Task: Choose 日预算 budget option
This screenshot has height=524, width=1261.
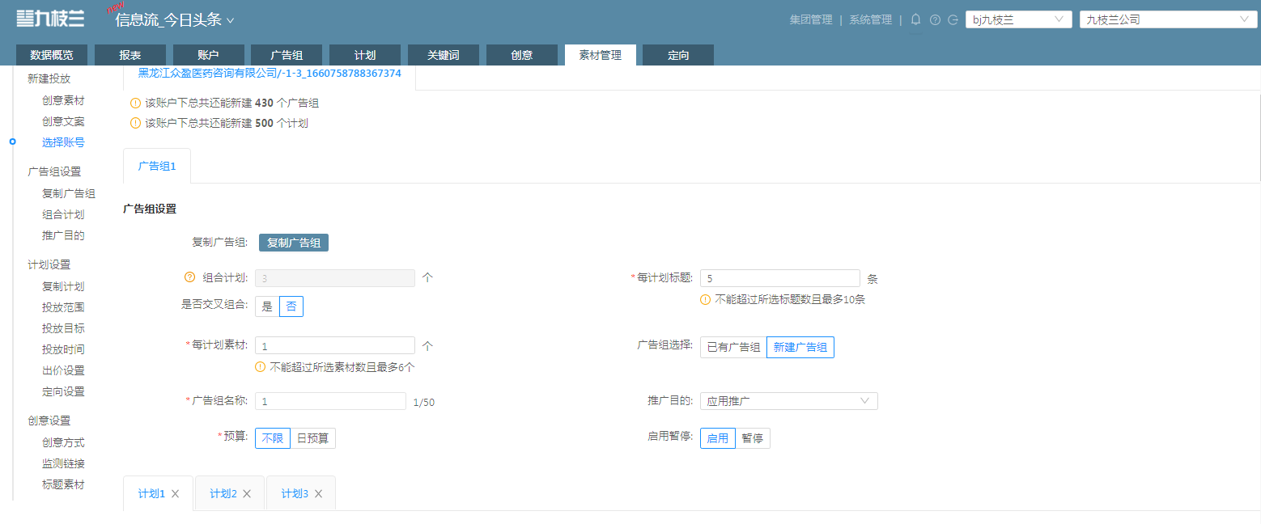Action: click(312, 438)
